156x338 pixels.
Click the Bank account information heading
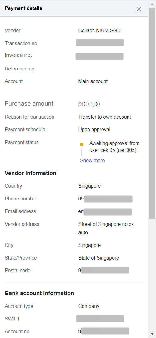39,293
